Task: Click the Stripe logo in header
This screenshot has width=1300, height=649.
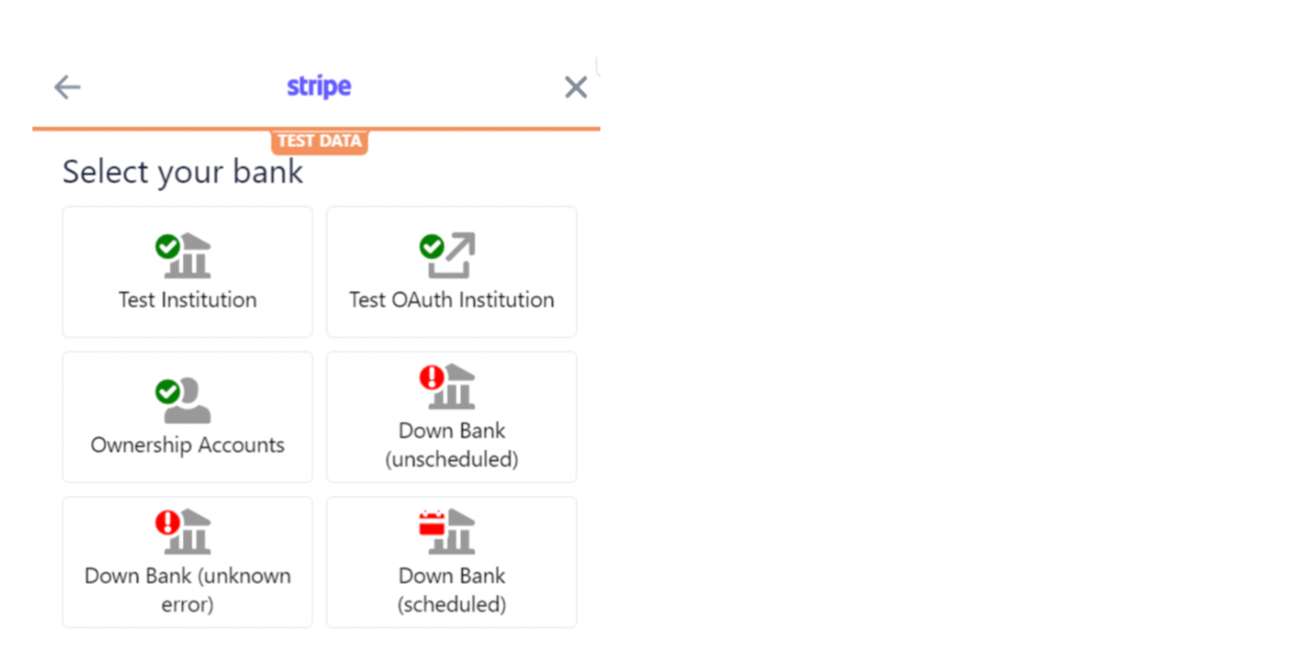Action: click(319, 86)
